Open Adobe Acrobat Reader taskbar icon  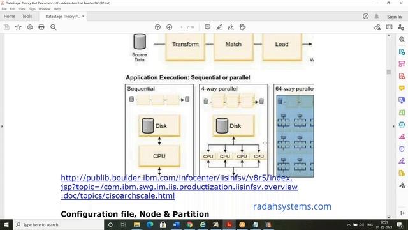[229, 224]
